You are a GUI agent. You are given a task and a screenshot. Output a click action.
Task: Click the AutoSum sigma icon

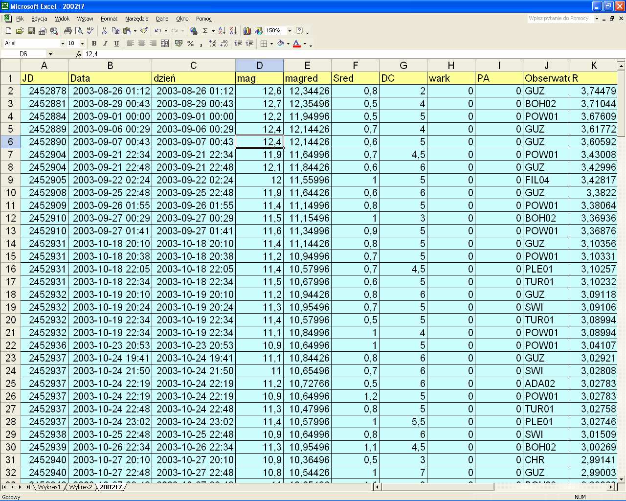coord(205,31)
